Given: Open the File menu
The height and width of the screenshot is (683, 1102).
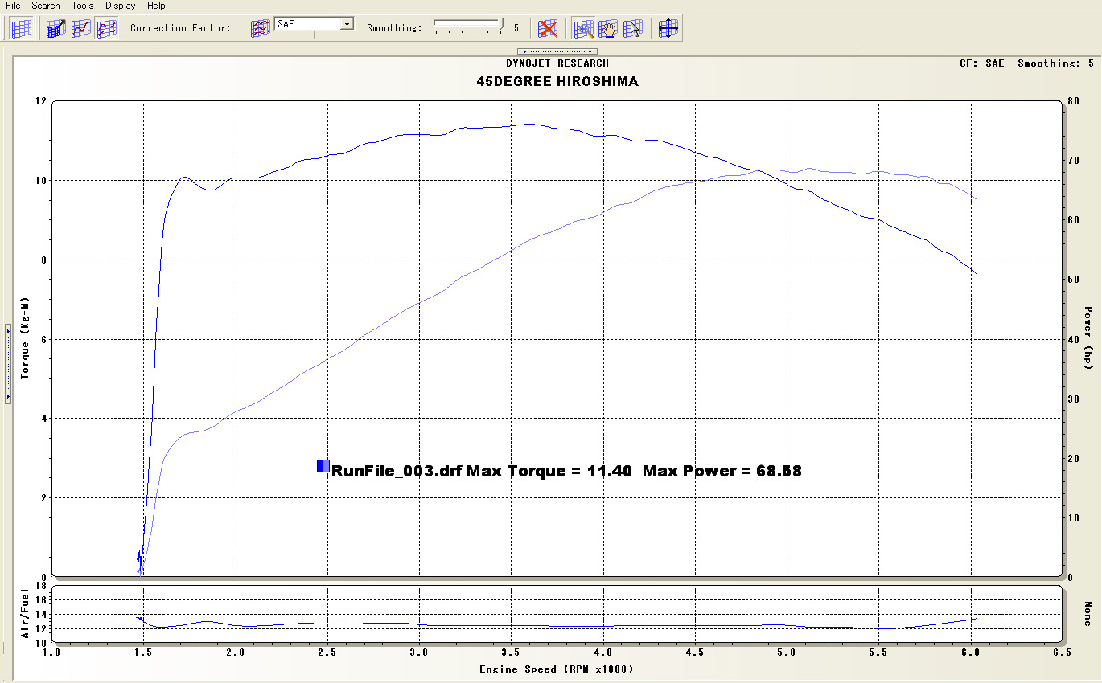Looking at the screenshot, I should coord(13,6).
